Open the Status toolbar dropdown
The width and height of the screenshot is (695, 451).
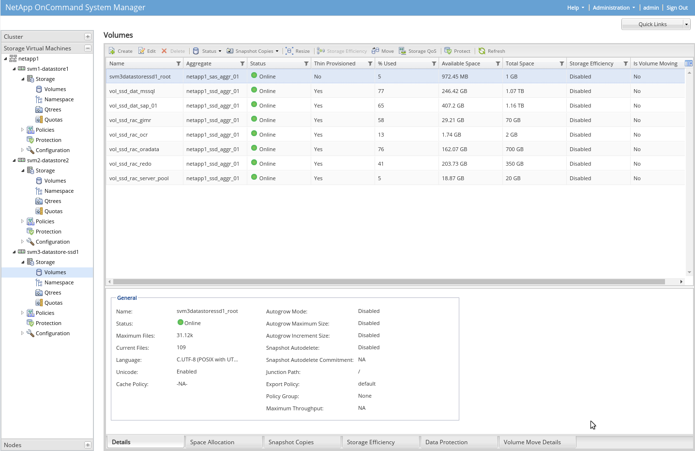pos(207,51)
